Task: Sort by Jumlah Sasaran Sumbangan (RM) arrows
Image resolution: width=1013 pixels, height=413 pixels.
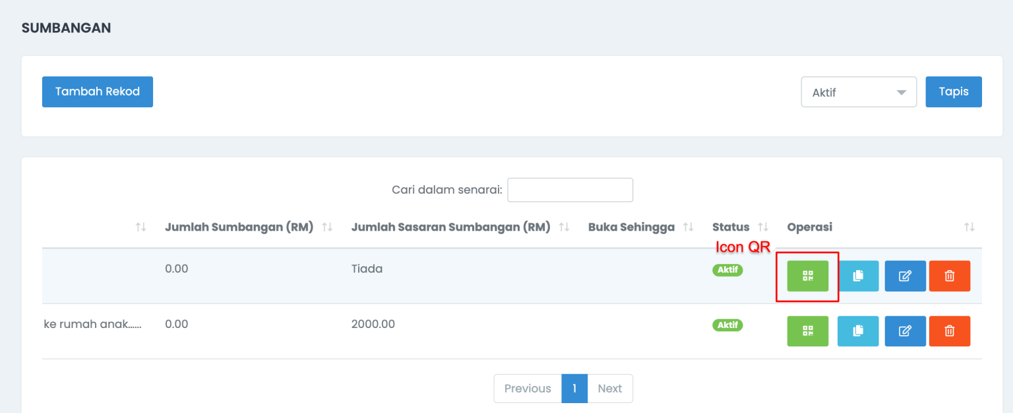Action: [x=564, y=227]
